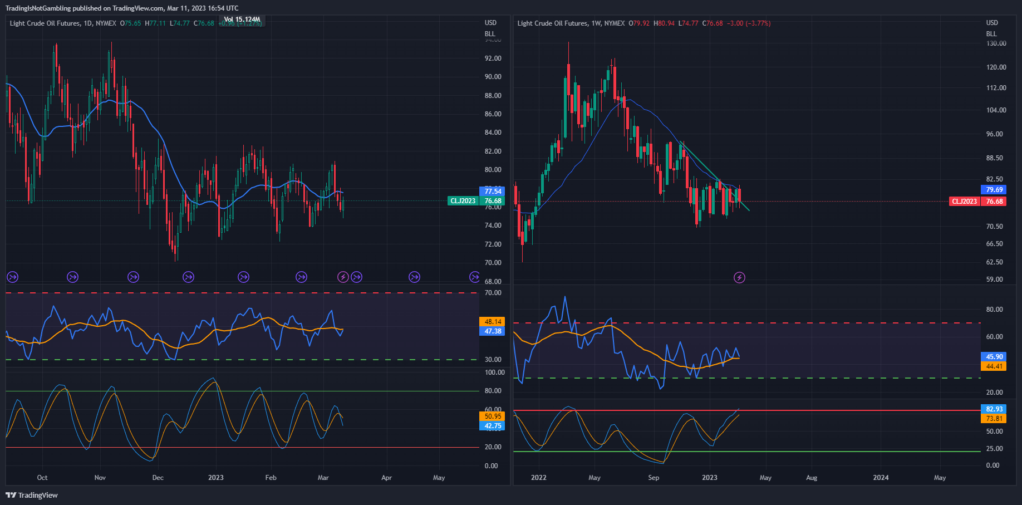Click the 'TradingIsNotGambling published on TradingView.com' header text
This screenshot has width=1022, height=505.
pyautogui.click(x=86, y=8)
